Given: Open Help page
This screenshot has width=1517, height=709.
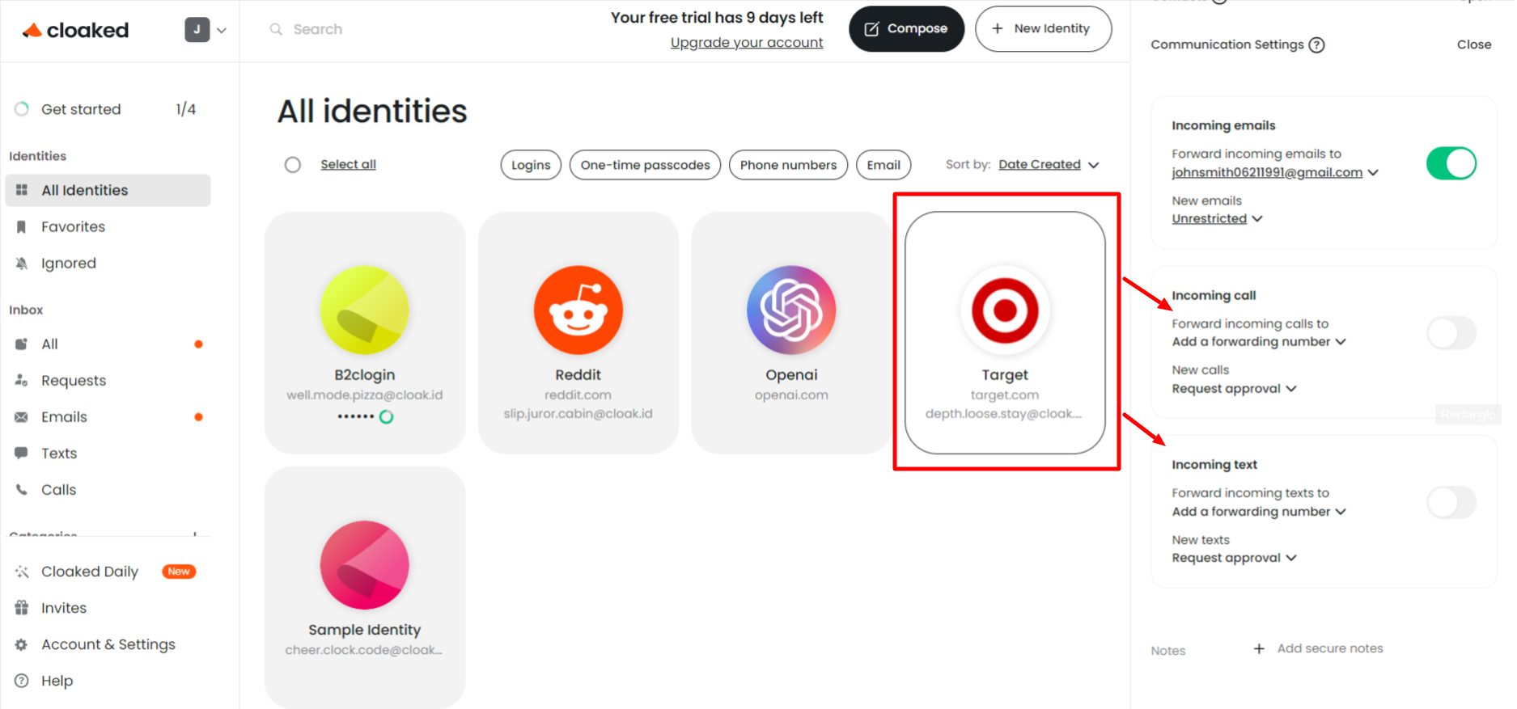Looking at the screenshot, I should pyautogui.click(x=108, y=681).
